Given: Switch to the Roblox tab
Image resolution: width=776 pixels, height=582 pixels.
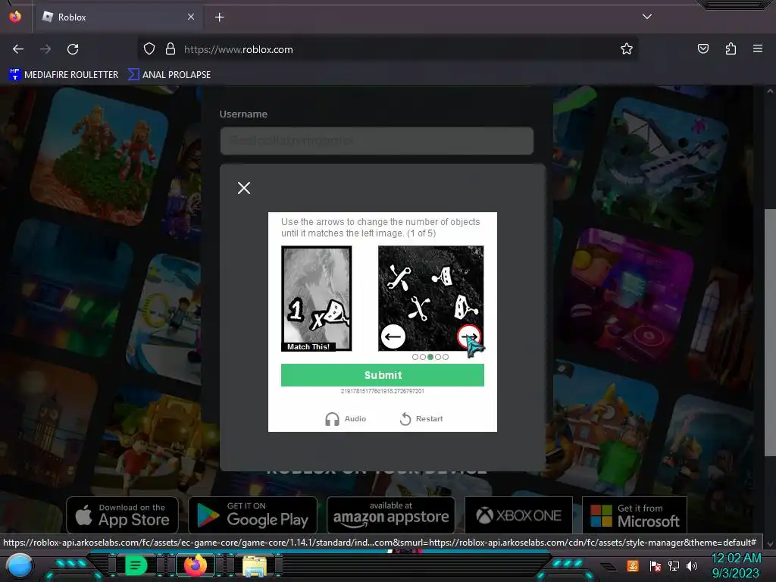Looking at the screenshot, I should (119, 17).
